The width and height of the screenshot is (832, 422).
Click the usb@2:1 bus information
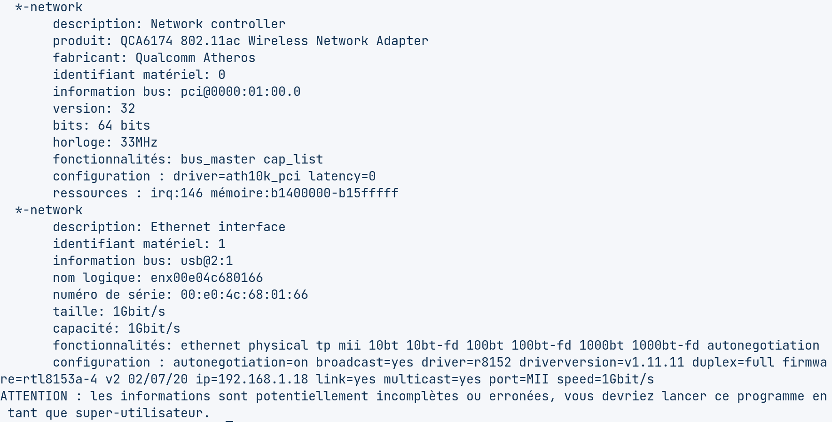207,261
